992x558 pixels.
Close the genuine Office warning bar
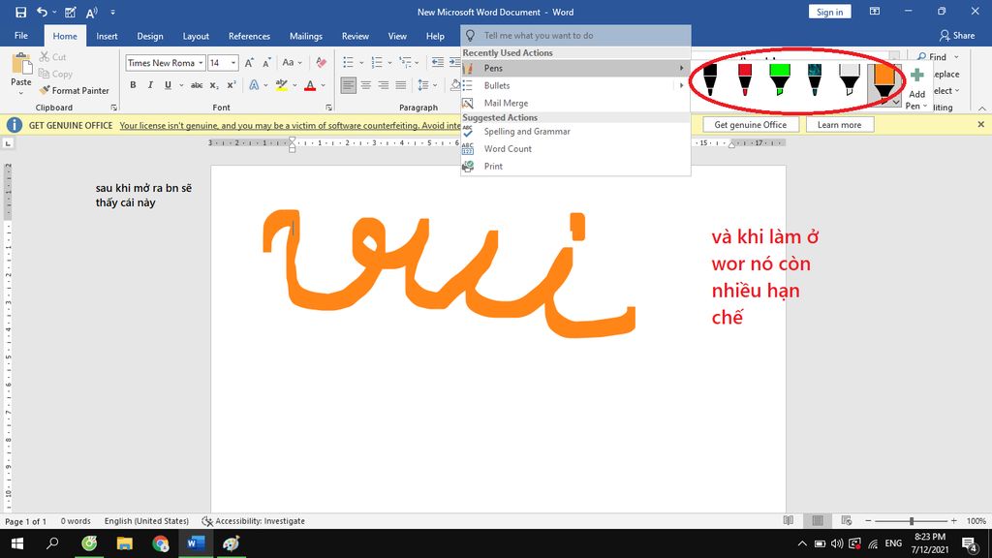coord(980,125)
